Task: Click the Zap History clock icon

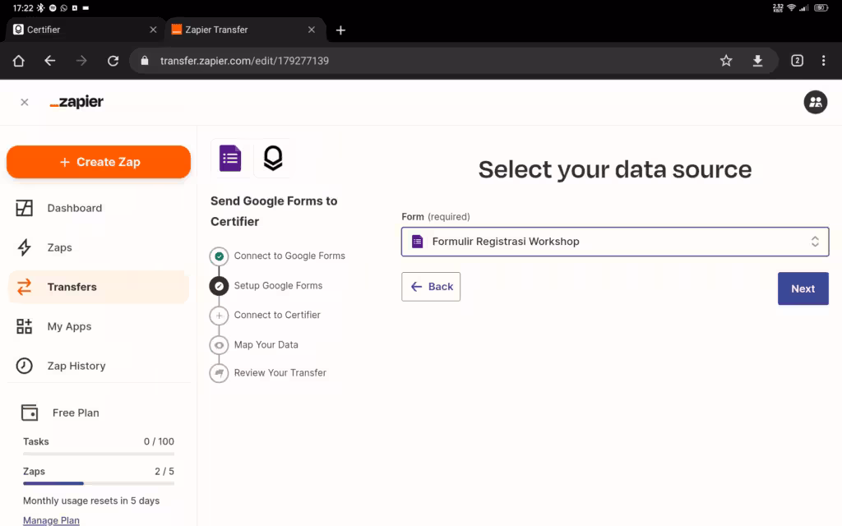Action: pos(24,366)
